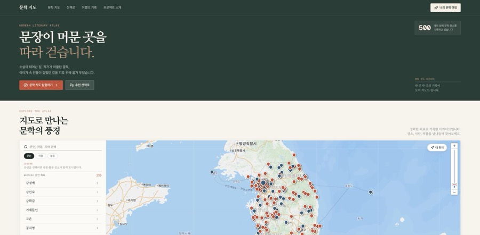Expand writer row 강인숙

coord(63,192)
